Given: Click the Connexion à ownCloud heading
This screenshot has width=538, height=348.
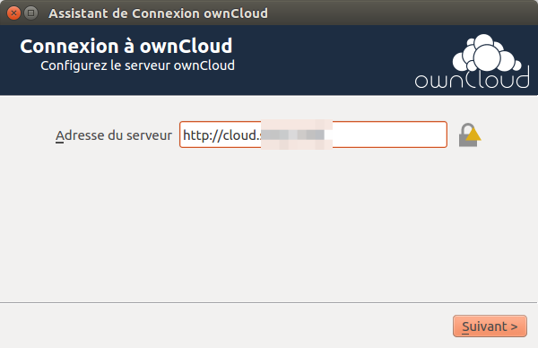Looking at the screenshot, I should (x=126, y=46).
